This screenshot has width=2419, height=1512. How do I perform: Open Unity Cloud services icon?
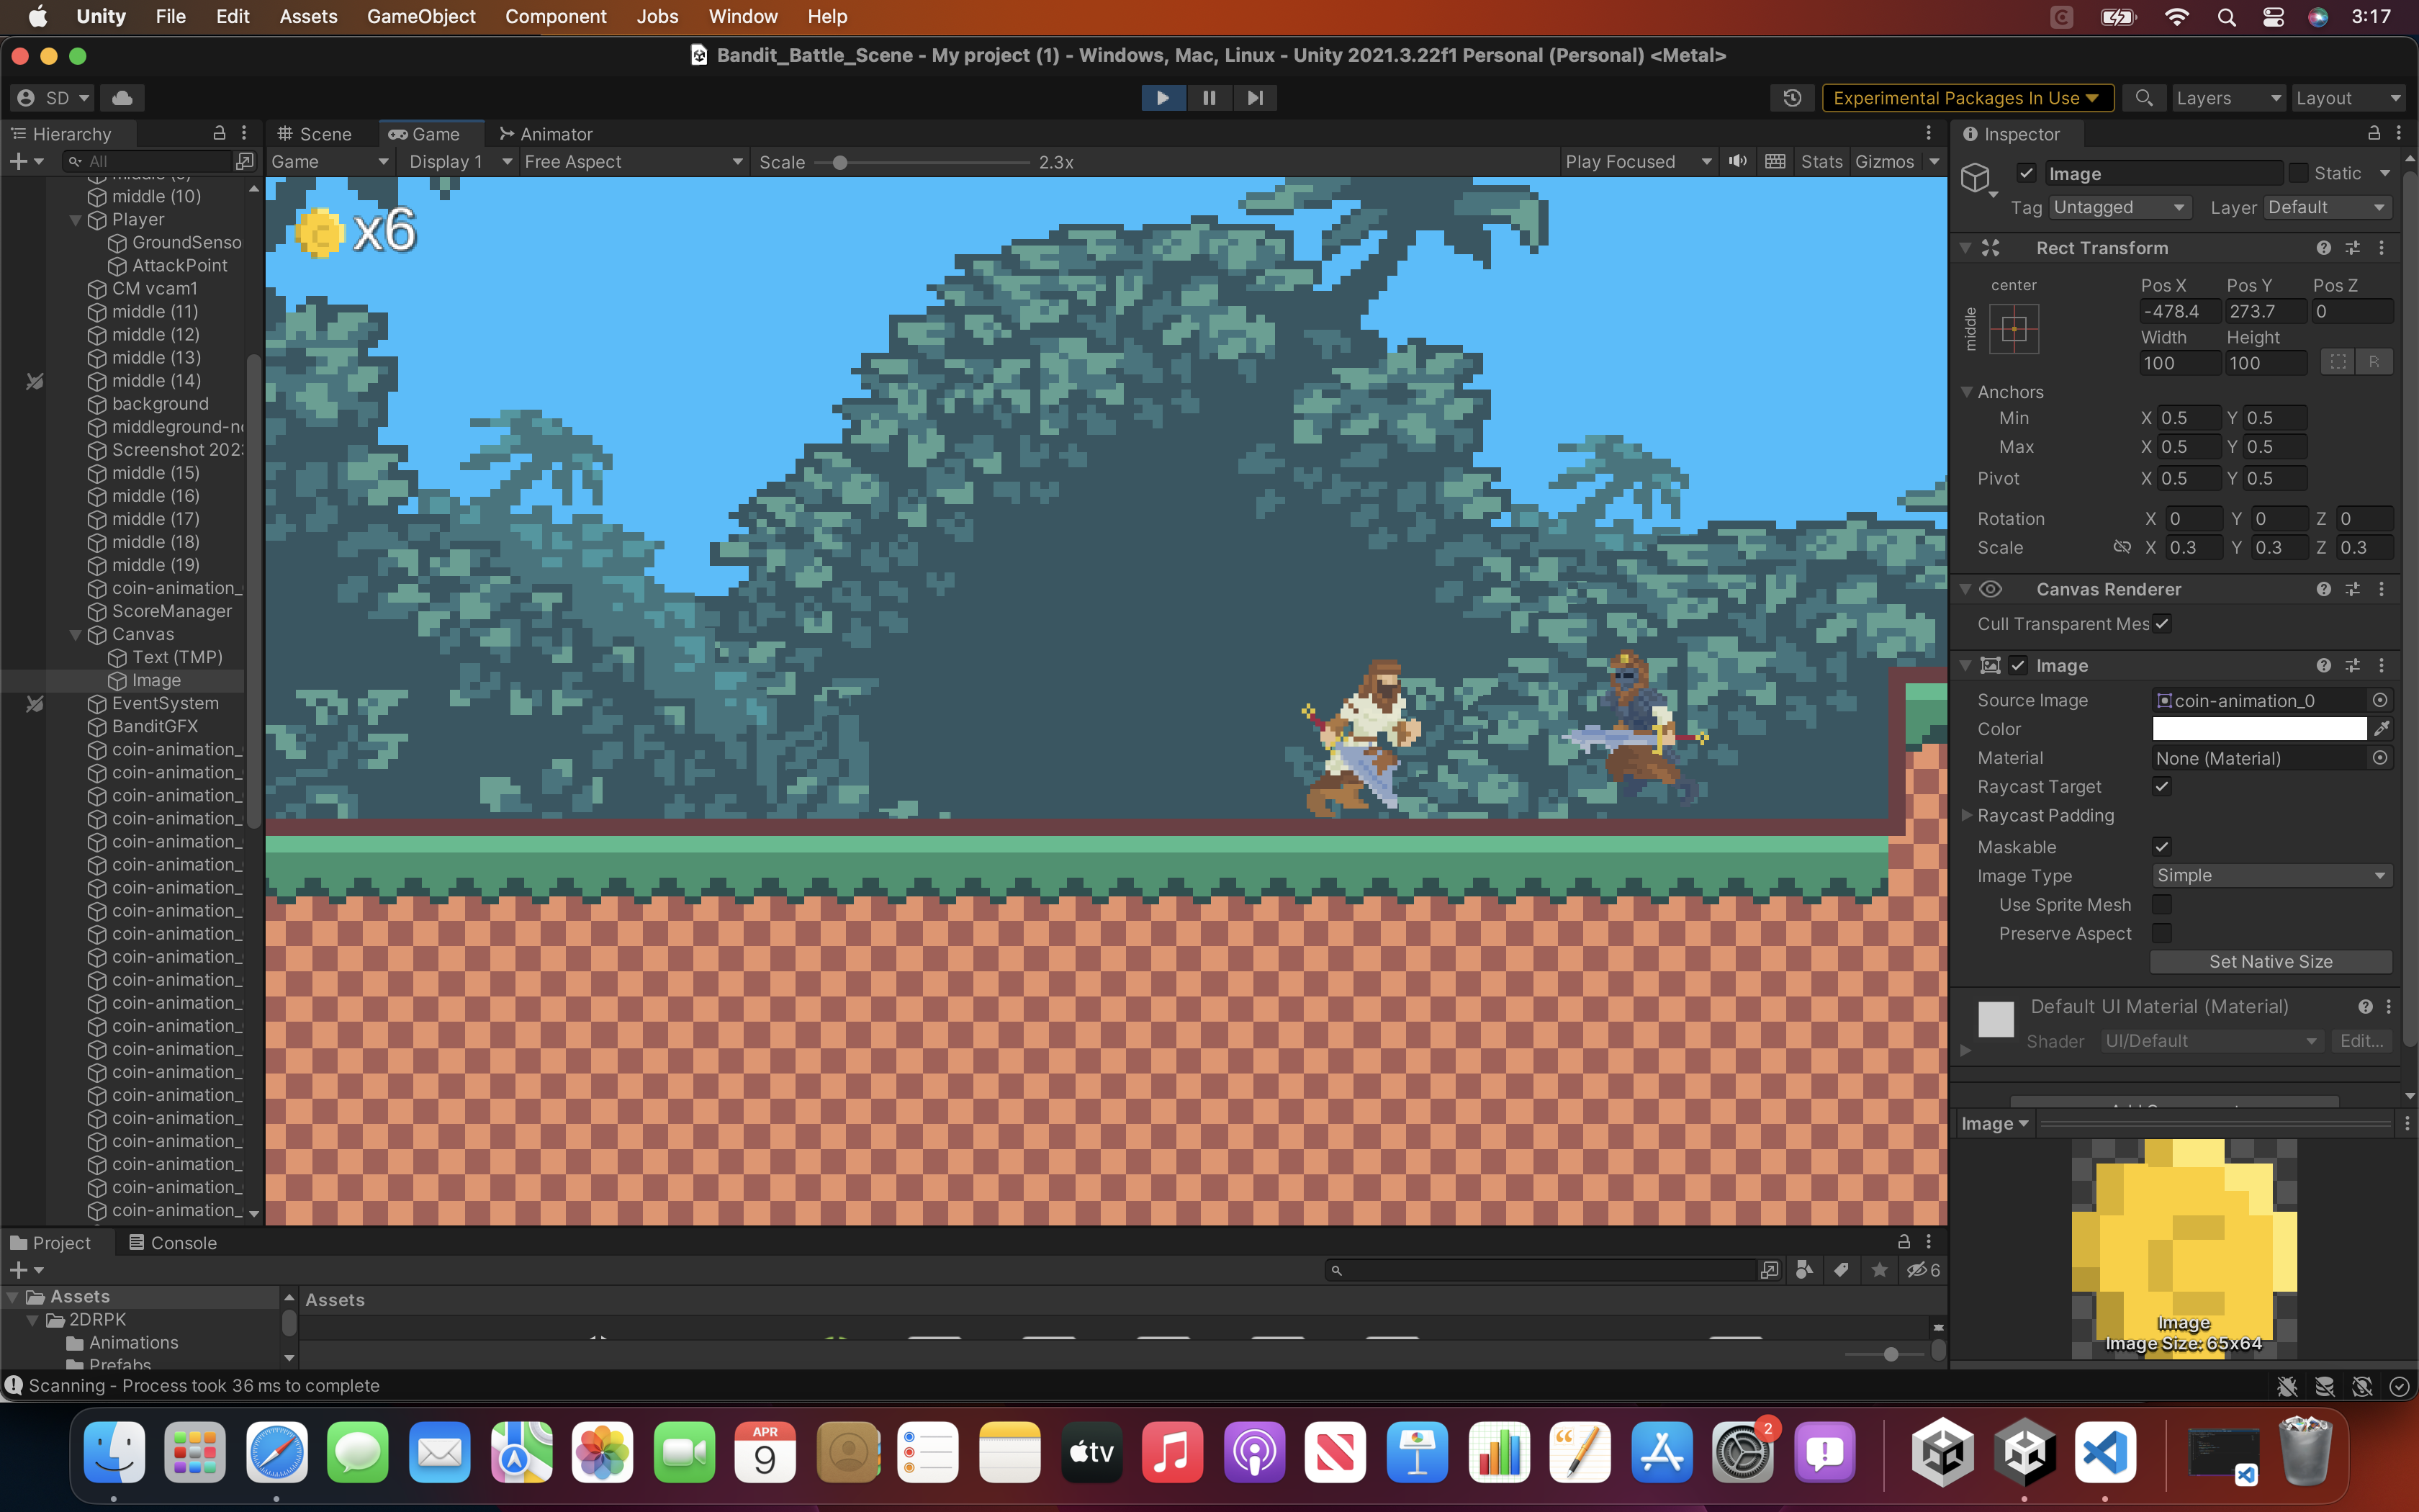click(x=122, y=97)
